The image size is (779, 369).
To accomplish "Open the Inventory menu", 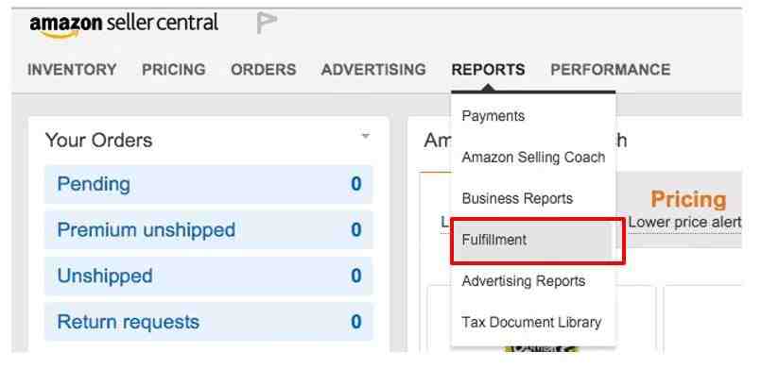I will (x=72, y=70).
